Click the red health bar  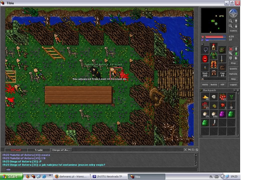pos(215,37)
